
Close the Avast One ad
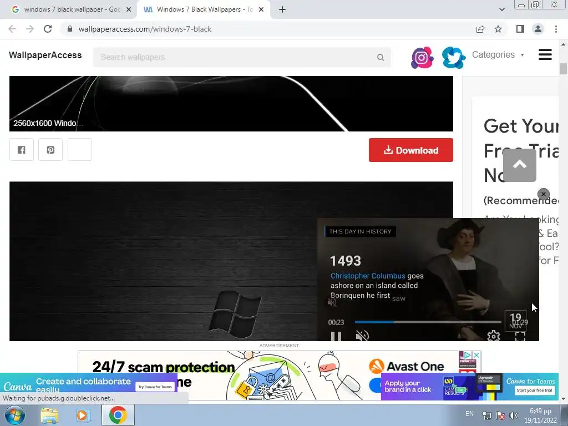point(476,355)
